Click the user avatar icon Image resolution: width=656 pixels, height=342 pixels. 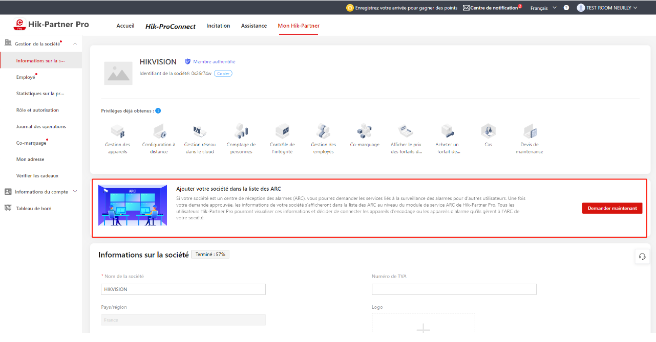581,8
